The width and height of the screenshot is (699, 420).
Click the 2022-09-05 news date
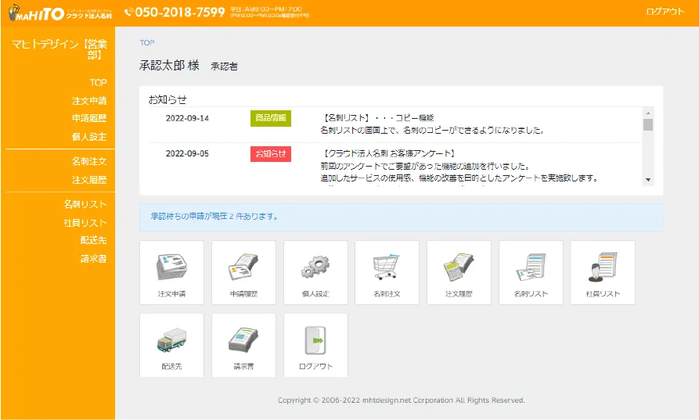[187, 153]
